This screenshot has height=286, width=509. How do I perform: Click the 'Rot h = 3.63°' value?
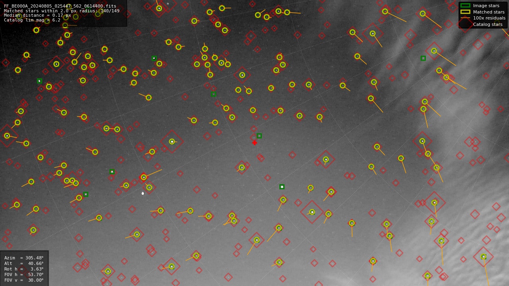pos(24,269)
